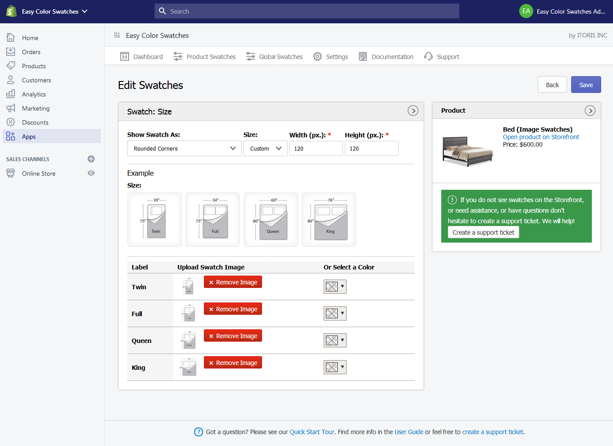Remove image for Twin swatch
Screen dimensions: 613x446
[x=233, y=282]
